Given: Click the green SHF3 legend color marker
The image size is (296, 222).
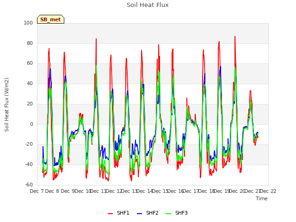Looking at the screenshot, I should tap(168, 214).
